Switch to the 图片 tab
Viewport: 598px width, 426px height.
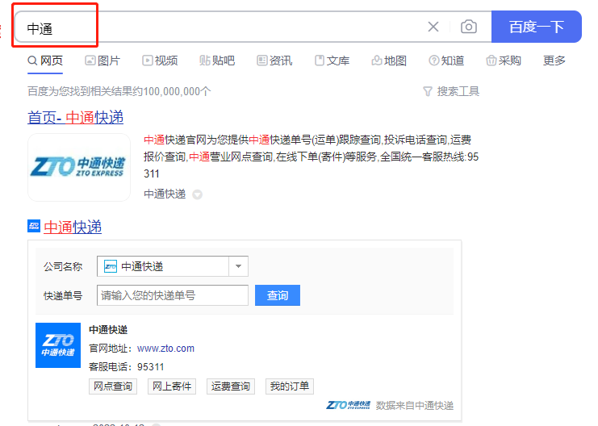tap(102, 61)
